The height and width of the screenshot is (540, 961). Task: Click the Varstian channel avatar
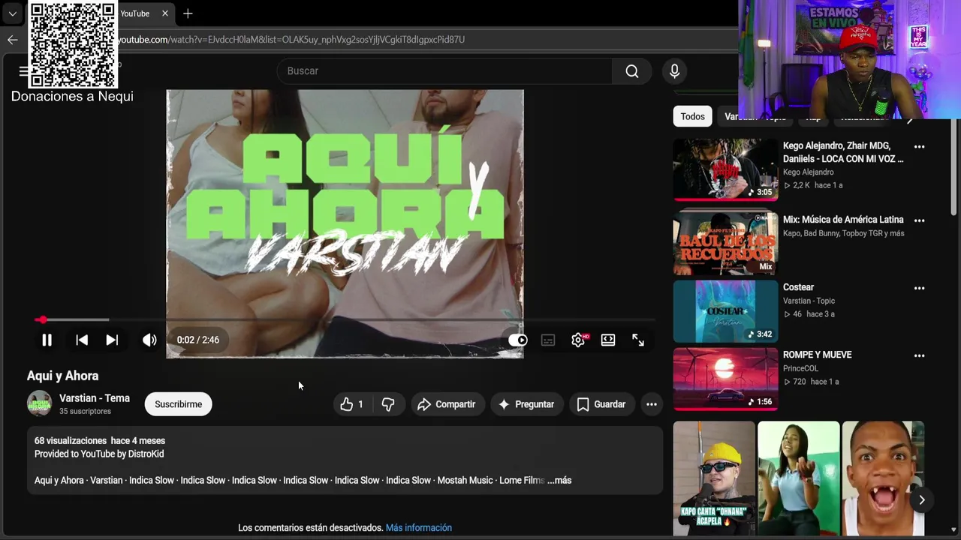coord(40,403)
